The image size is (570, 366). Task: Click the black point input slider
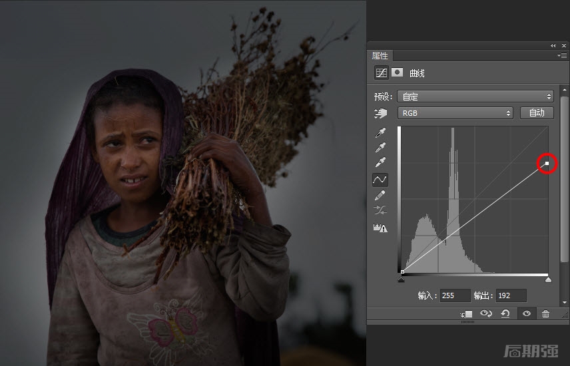(401, 279)
